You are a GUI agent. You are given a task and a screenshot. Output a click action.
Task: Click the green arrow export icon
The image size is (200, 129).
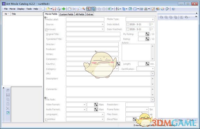click(x=64, y=9)
